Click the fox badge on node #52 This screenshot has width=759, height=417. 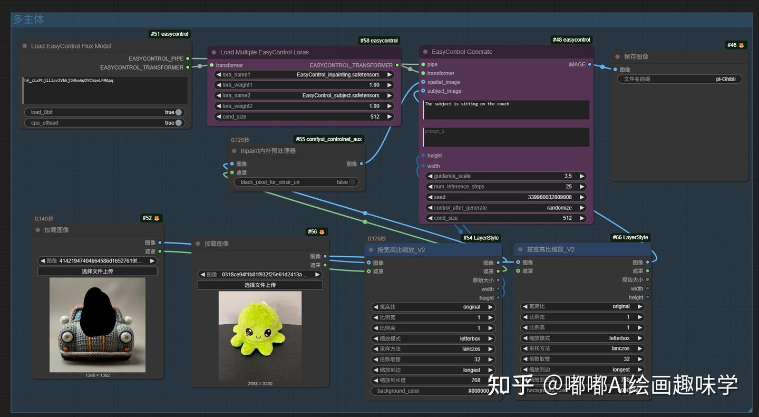pos(157,218)
